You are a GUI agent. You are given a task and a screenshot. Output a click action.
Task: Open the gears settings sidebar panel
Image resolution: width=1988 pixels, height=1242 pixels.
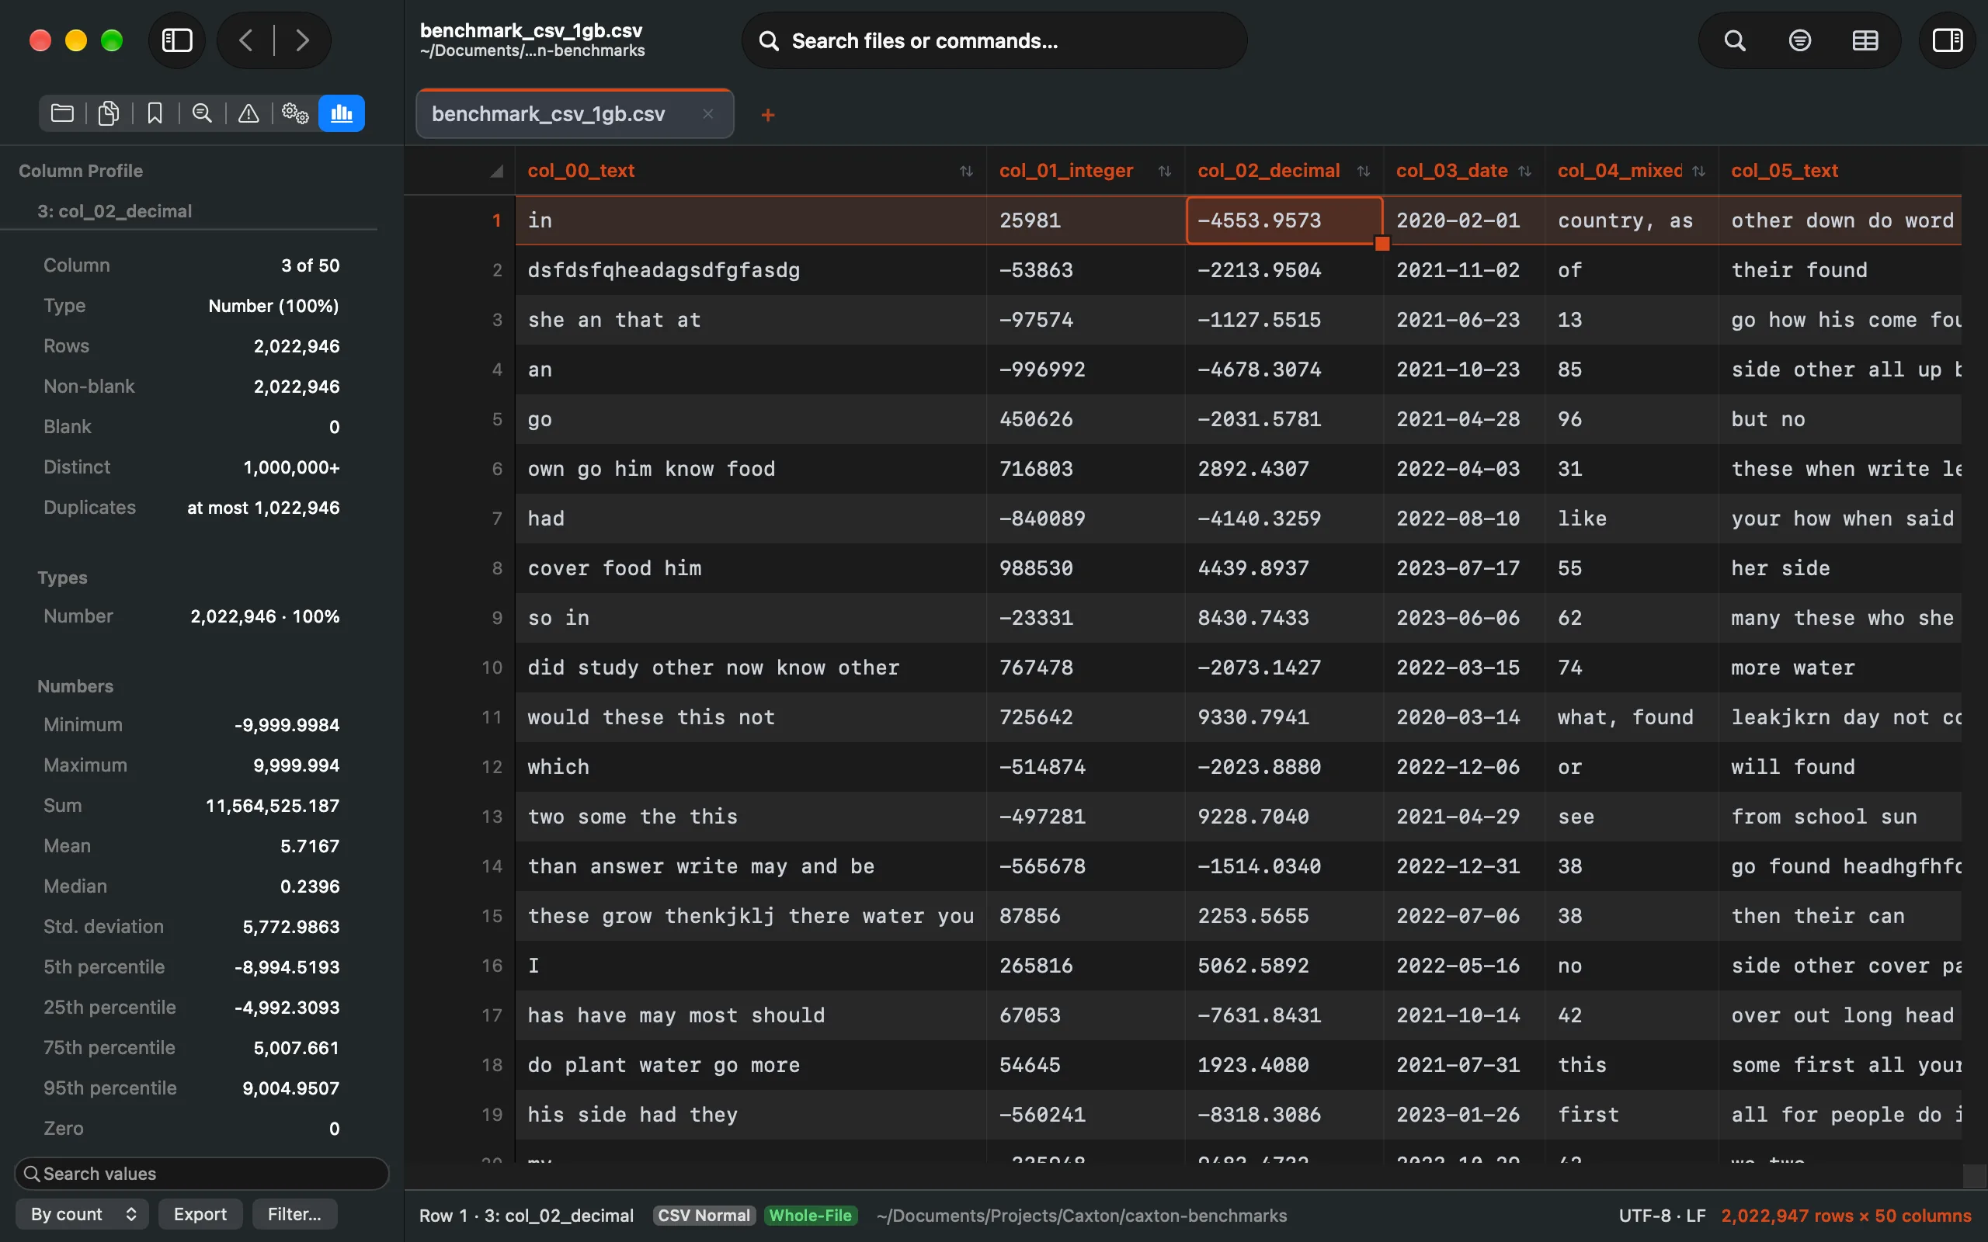295,113
